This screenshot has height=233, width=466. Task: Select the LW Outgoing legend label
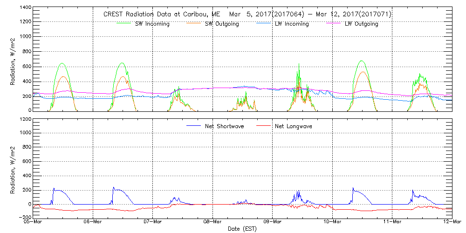pos(361,24)
